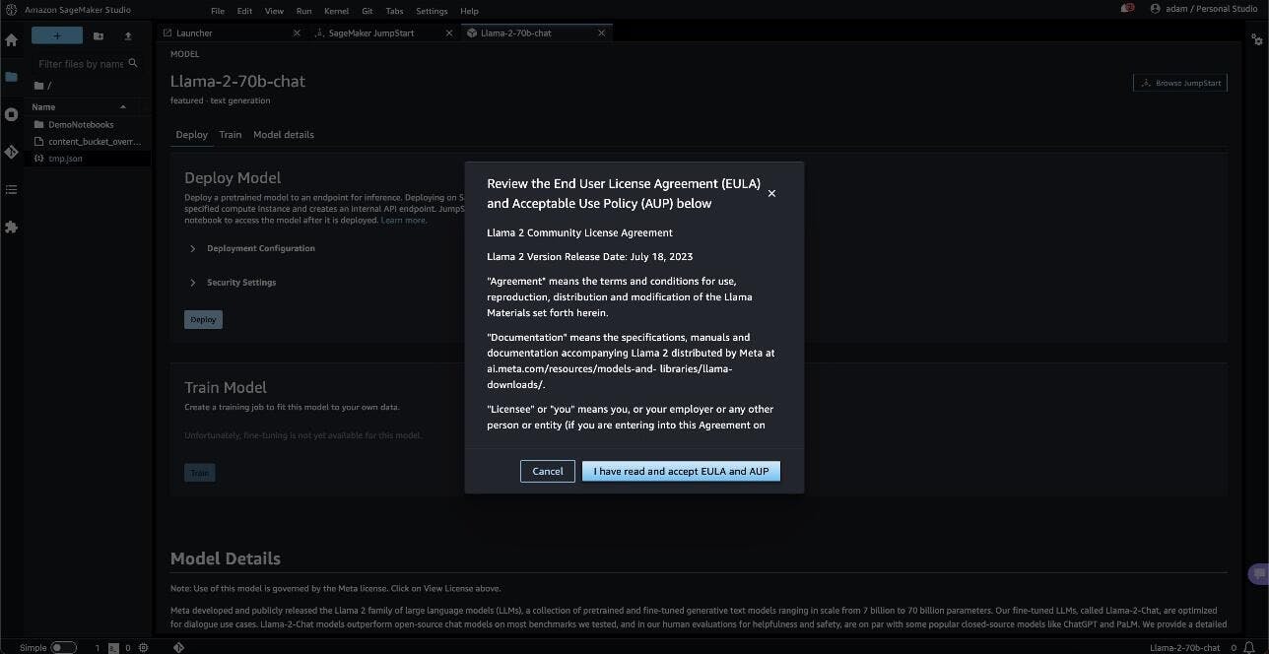Close the SageMaker JumpStart tab
The image size is (1269, 654).
pyautogui.click(x=449, y=33)
